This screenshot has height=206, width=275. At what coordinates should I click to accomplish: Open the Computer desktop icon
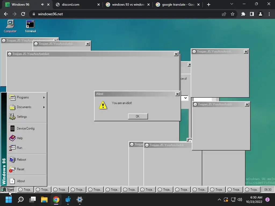coord(10,26)
